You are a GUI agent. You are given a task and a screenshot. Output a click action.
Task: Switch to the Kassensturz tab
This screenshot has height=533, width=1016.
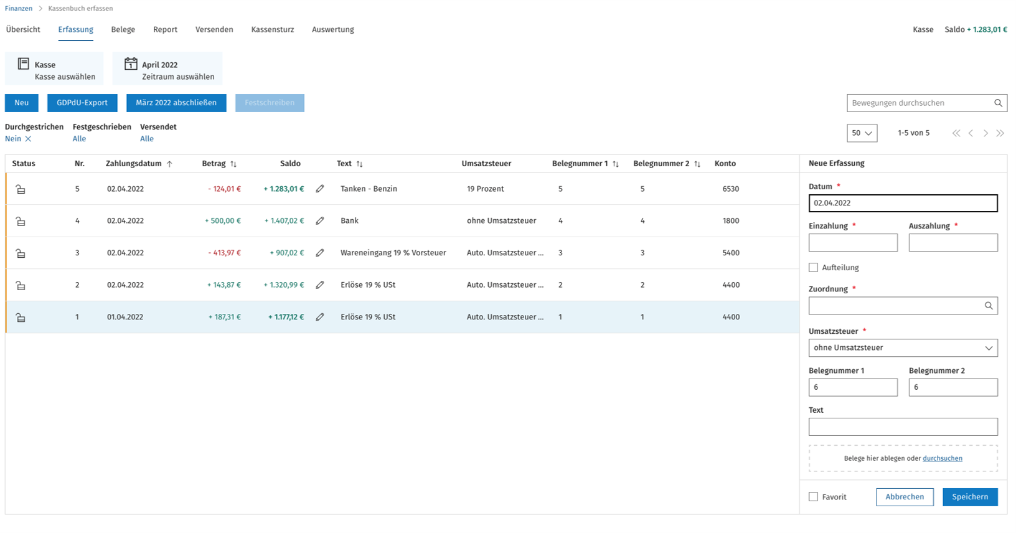[x=272, y=30]
